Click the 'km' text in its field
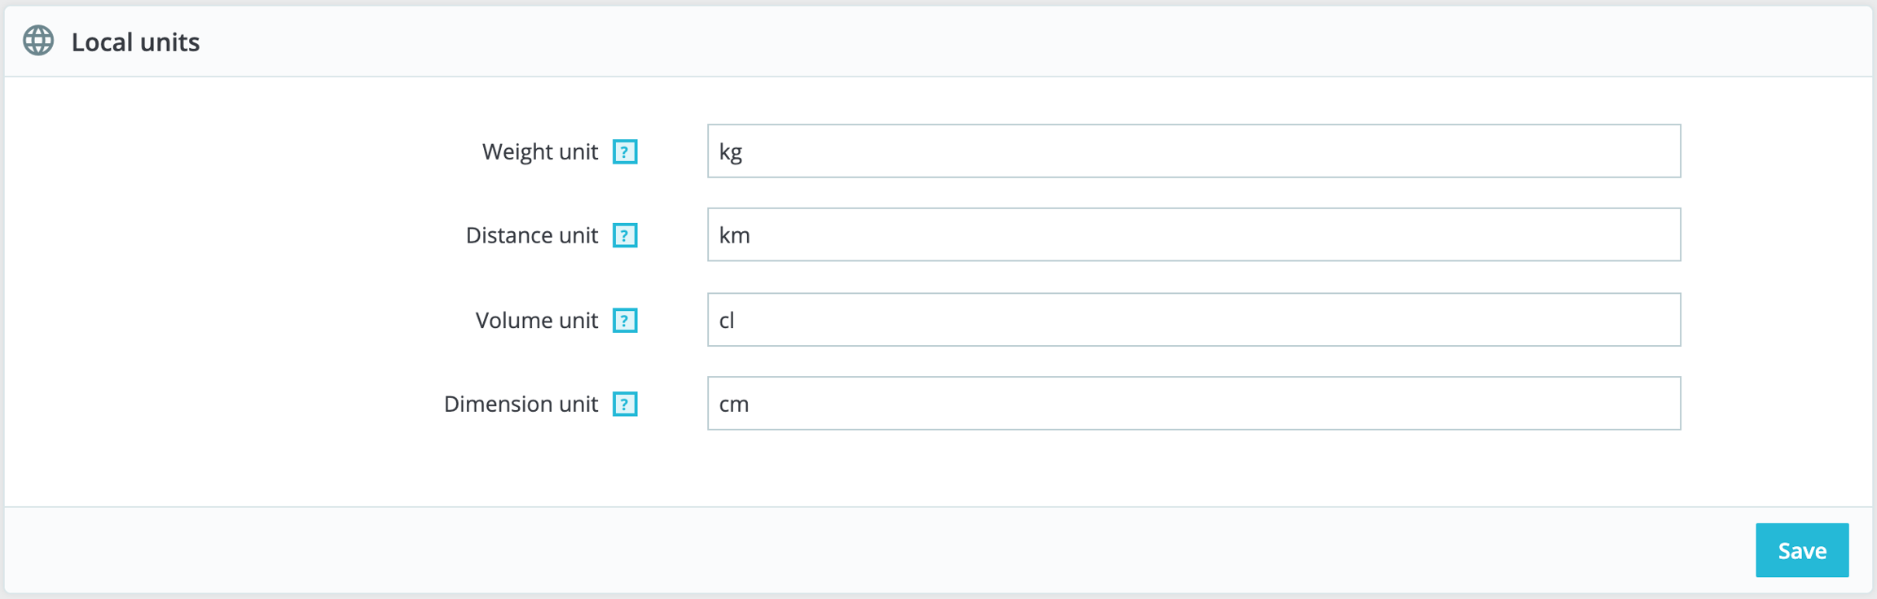The width and height of the screenshot is (1877, 599). [734, 236]
